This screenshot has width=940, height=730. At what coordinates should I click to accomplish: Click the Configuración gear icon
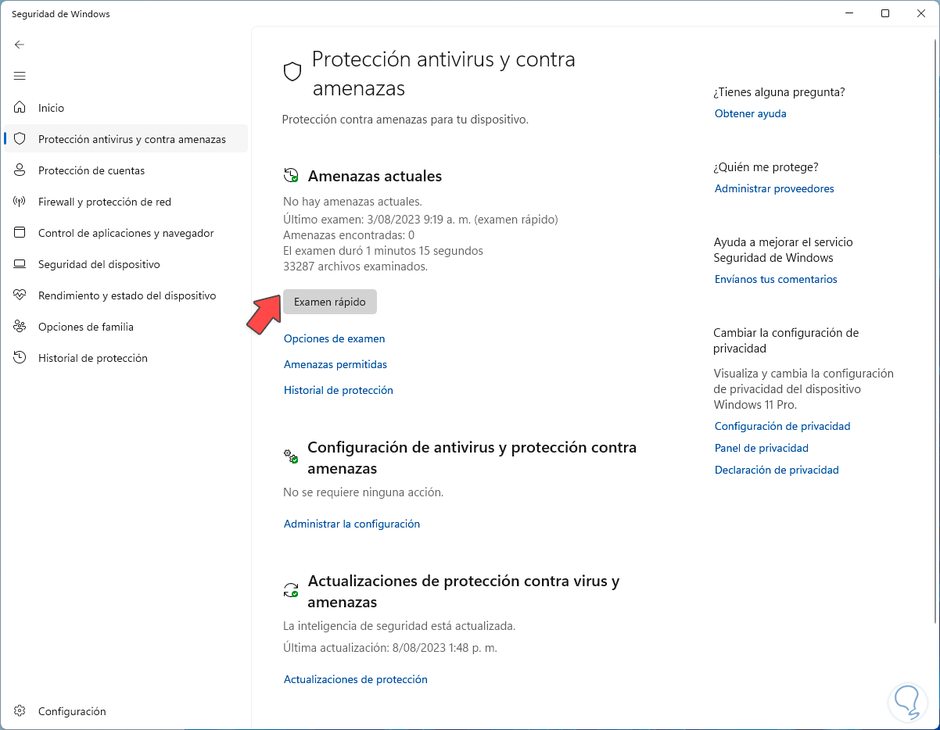coord(20,711)
